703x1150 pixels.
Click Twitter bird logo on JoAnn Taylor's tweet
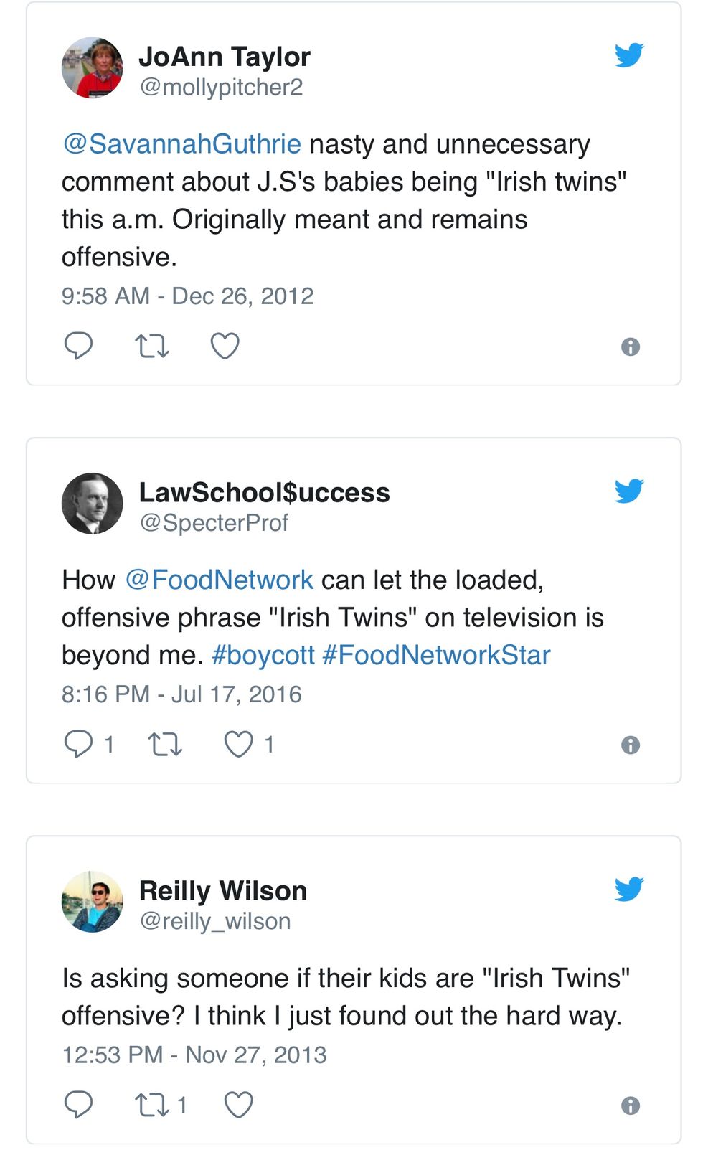629,55
